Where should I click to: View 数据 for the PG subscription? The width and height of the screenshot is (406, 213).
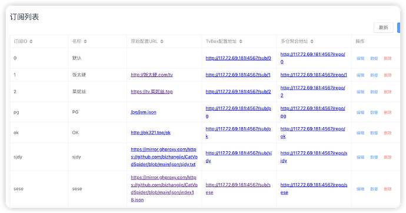[374, 112]
